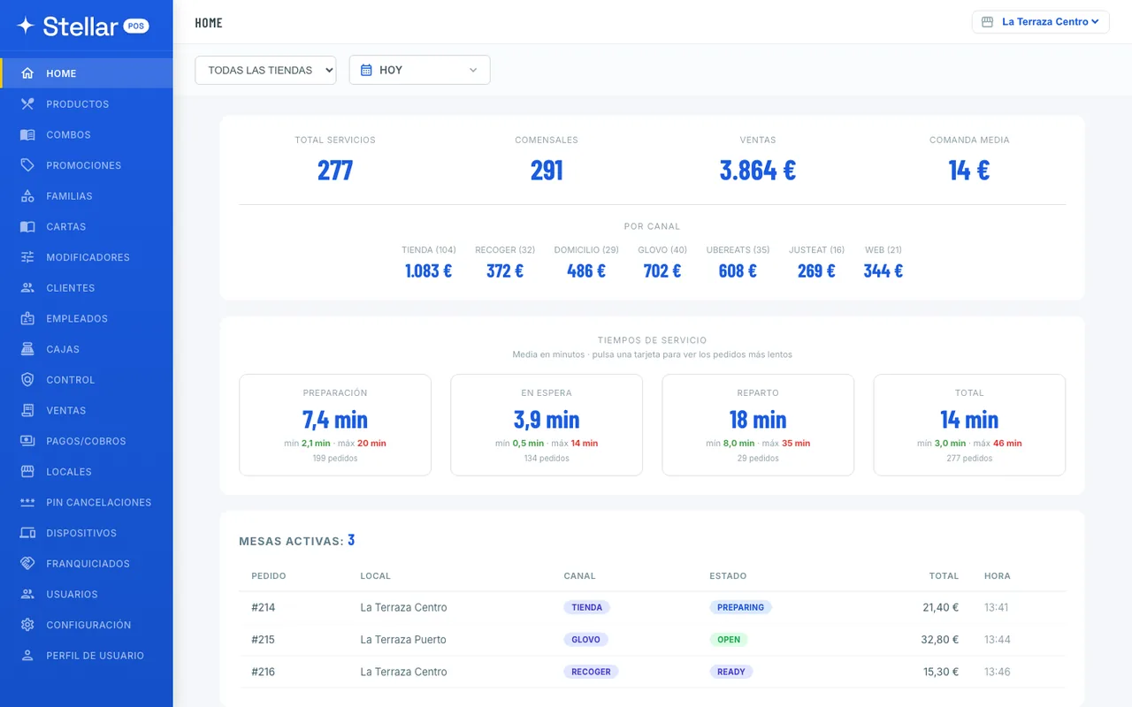Open the Reparto service time card

758,425
